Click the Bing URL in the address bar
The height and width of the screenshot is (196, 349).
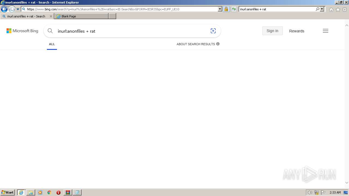pyautogui.click(x=103, y=9)
